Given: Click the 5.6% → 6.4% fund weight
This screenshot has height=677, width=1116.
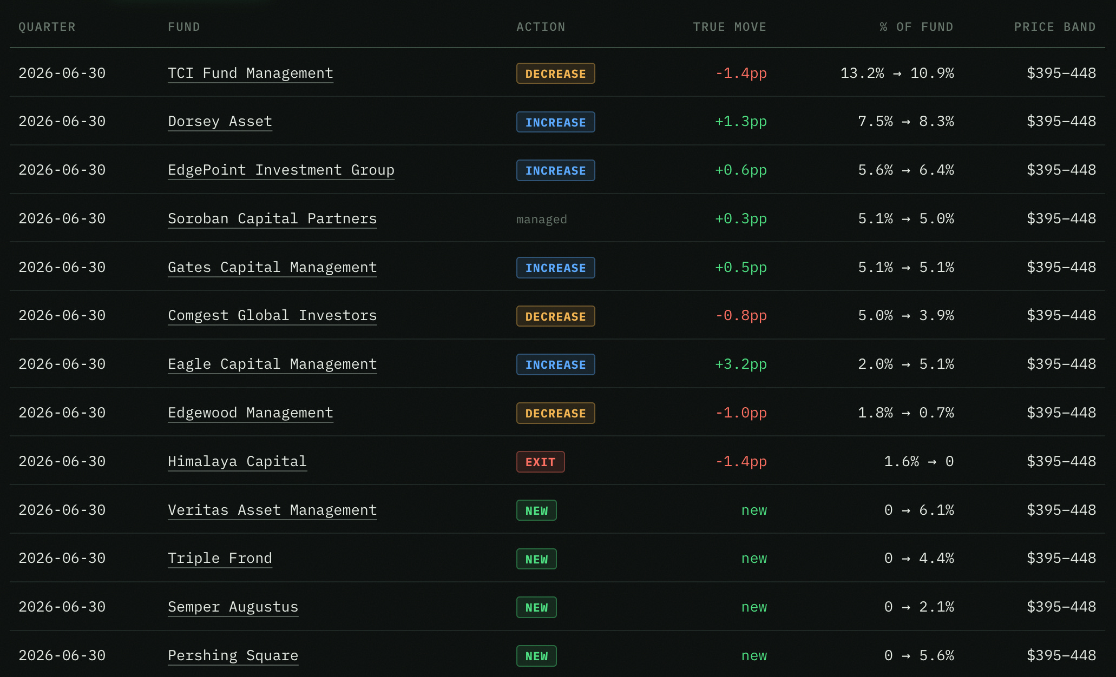Looking at the screenshot, I should 906,170.
